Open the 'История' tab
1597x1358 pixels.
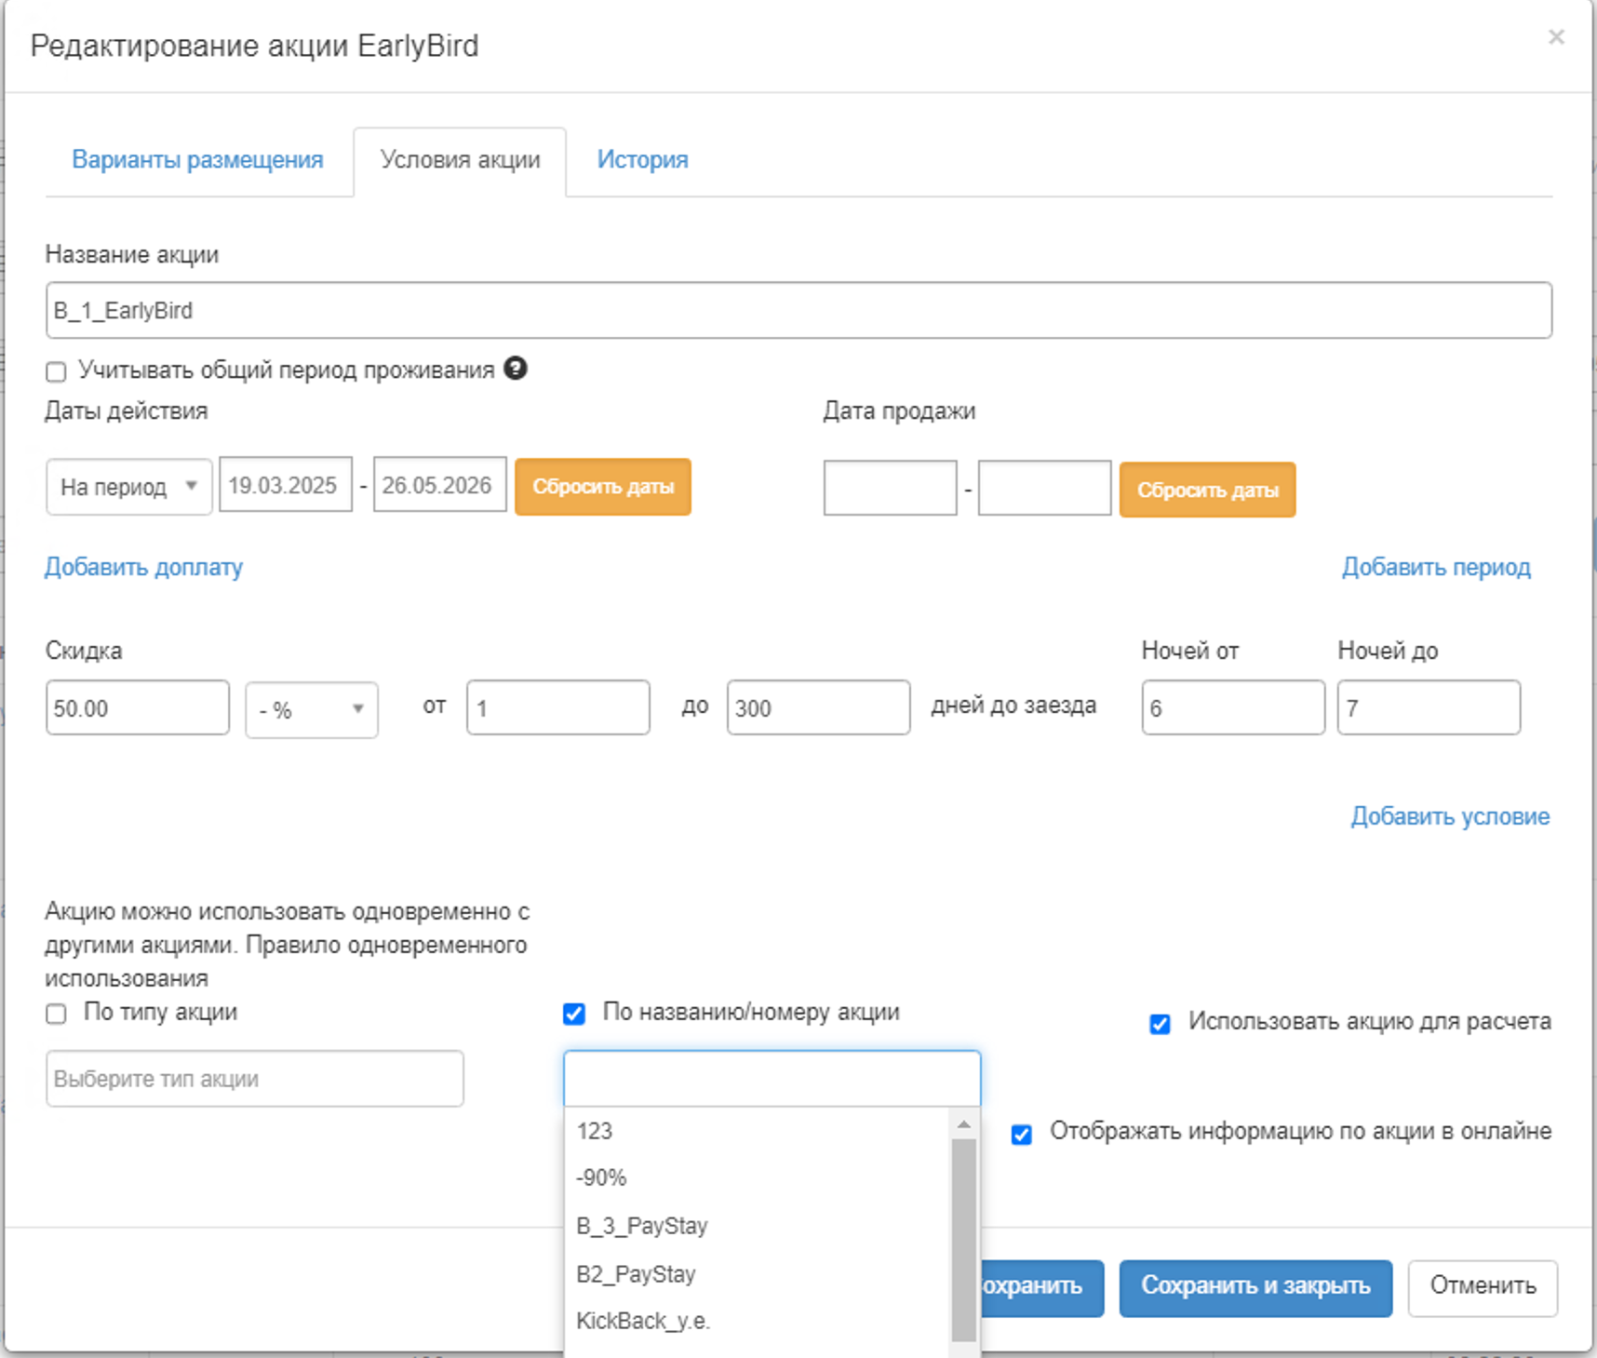642,160
